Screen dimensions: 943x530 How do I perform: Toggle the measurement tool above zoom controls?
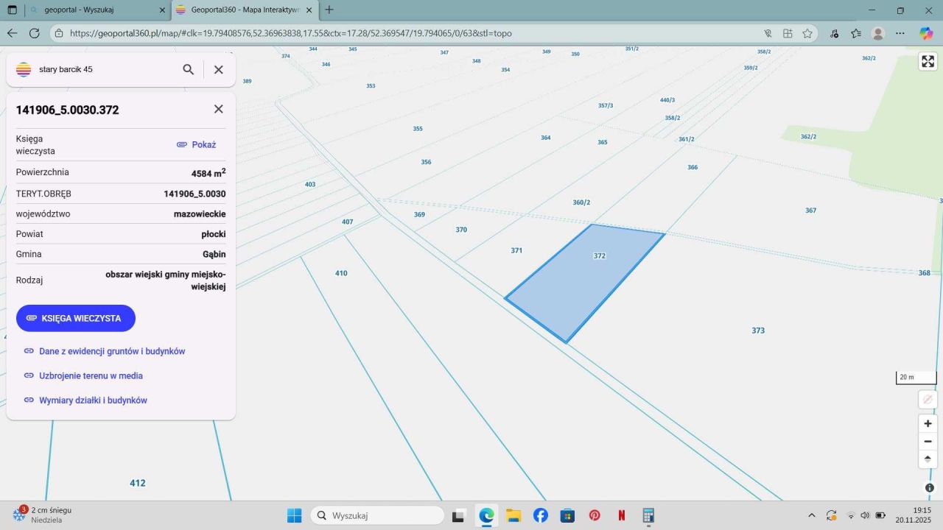928,399
